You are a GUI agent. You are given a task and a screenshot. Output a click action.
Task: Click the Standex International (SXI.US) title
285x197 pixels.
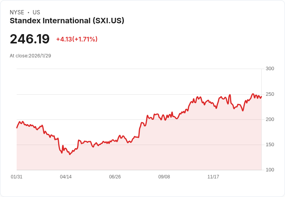[67, 21]
